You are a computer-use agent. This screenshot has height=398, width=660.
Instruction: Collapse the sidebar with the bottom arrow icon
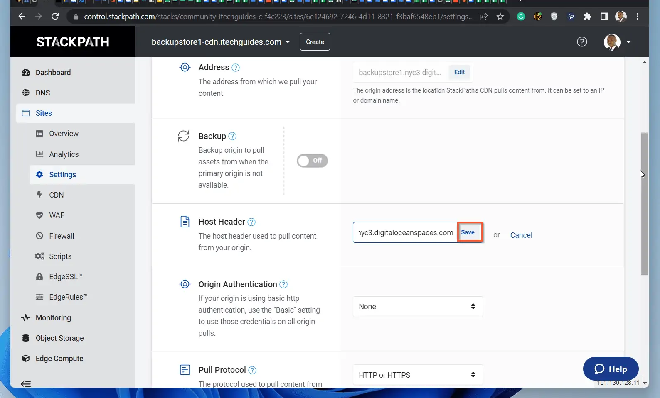26,384
